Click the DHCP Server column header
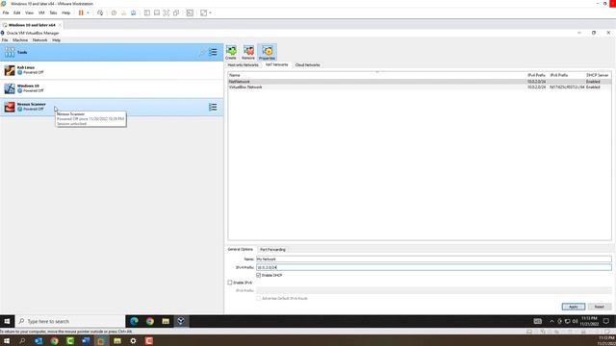The width and height of the screenshot is (616, 346). (x=598, y=75)
